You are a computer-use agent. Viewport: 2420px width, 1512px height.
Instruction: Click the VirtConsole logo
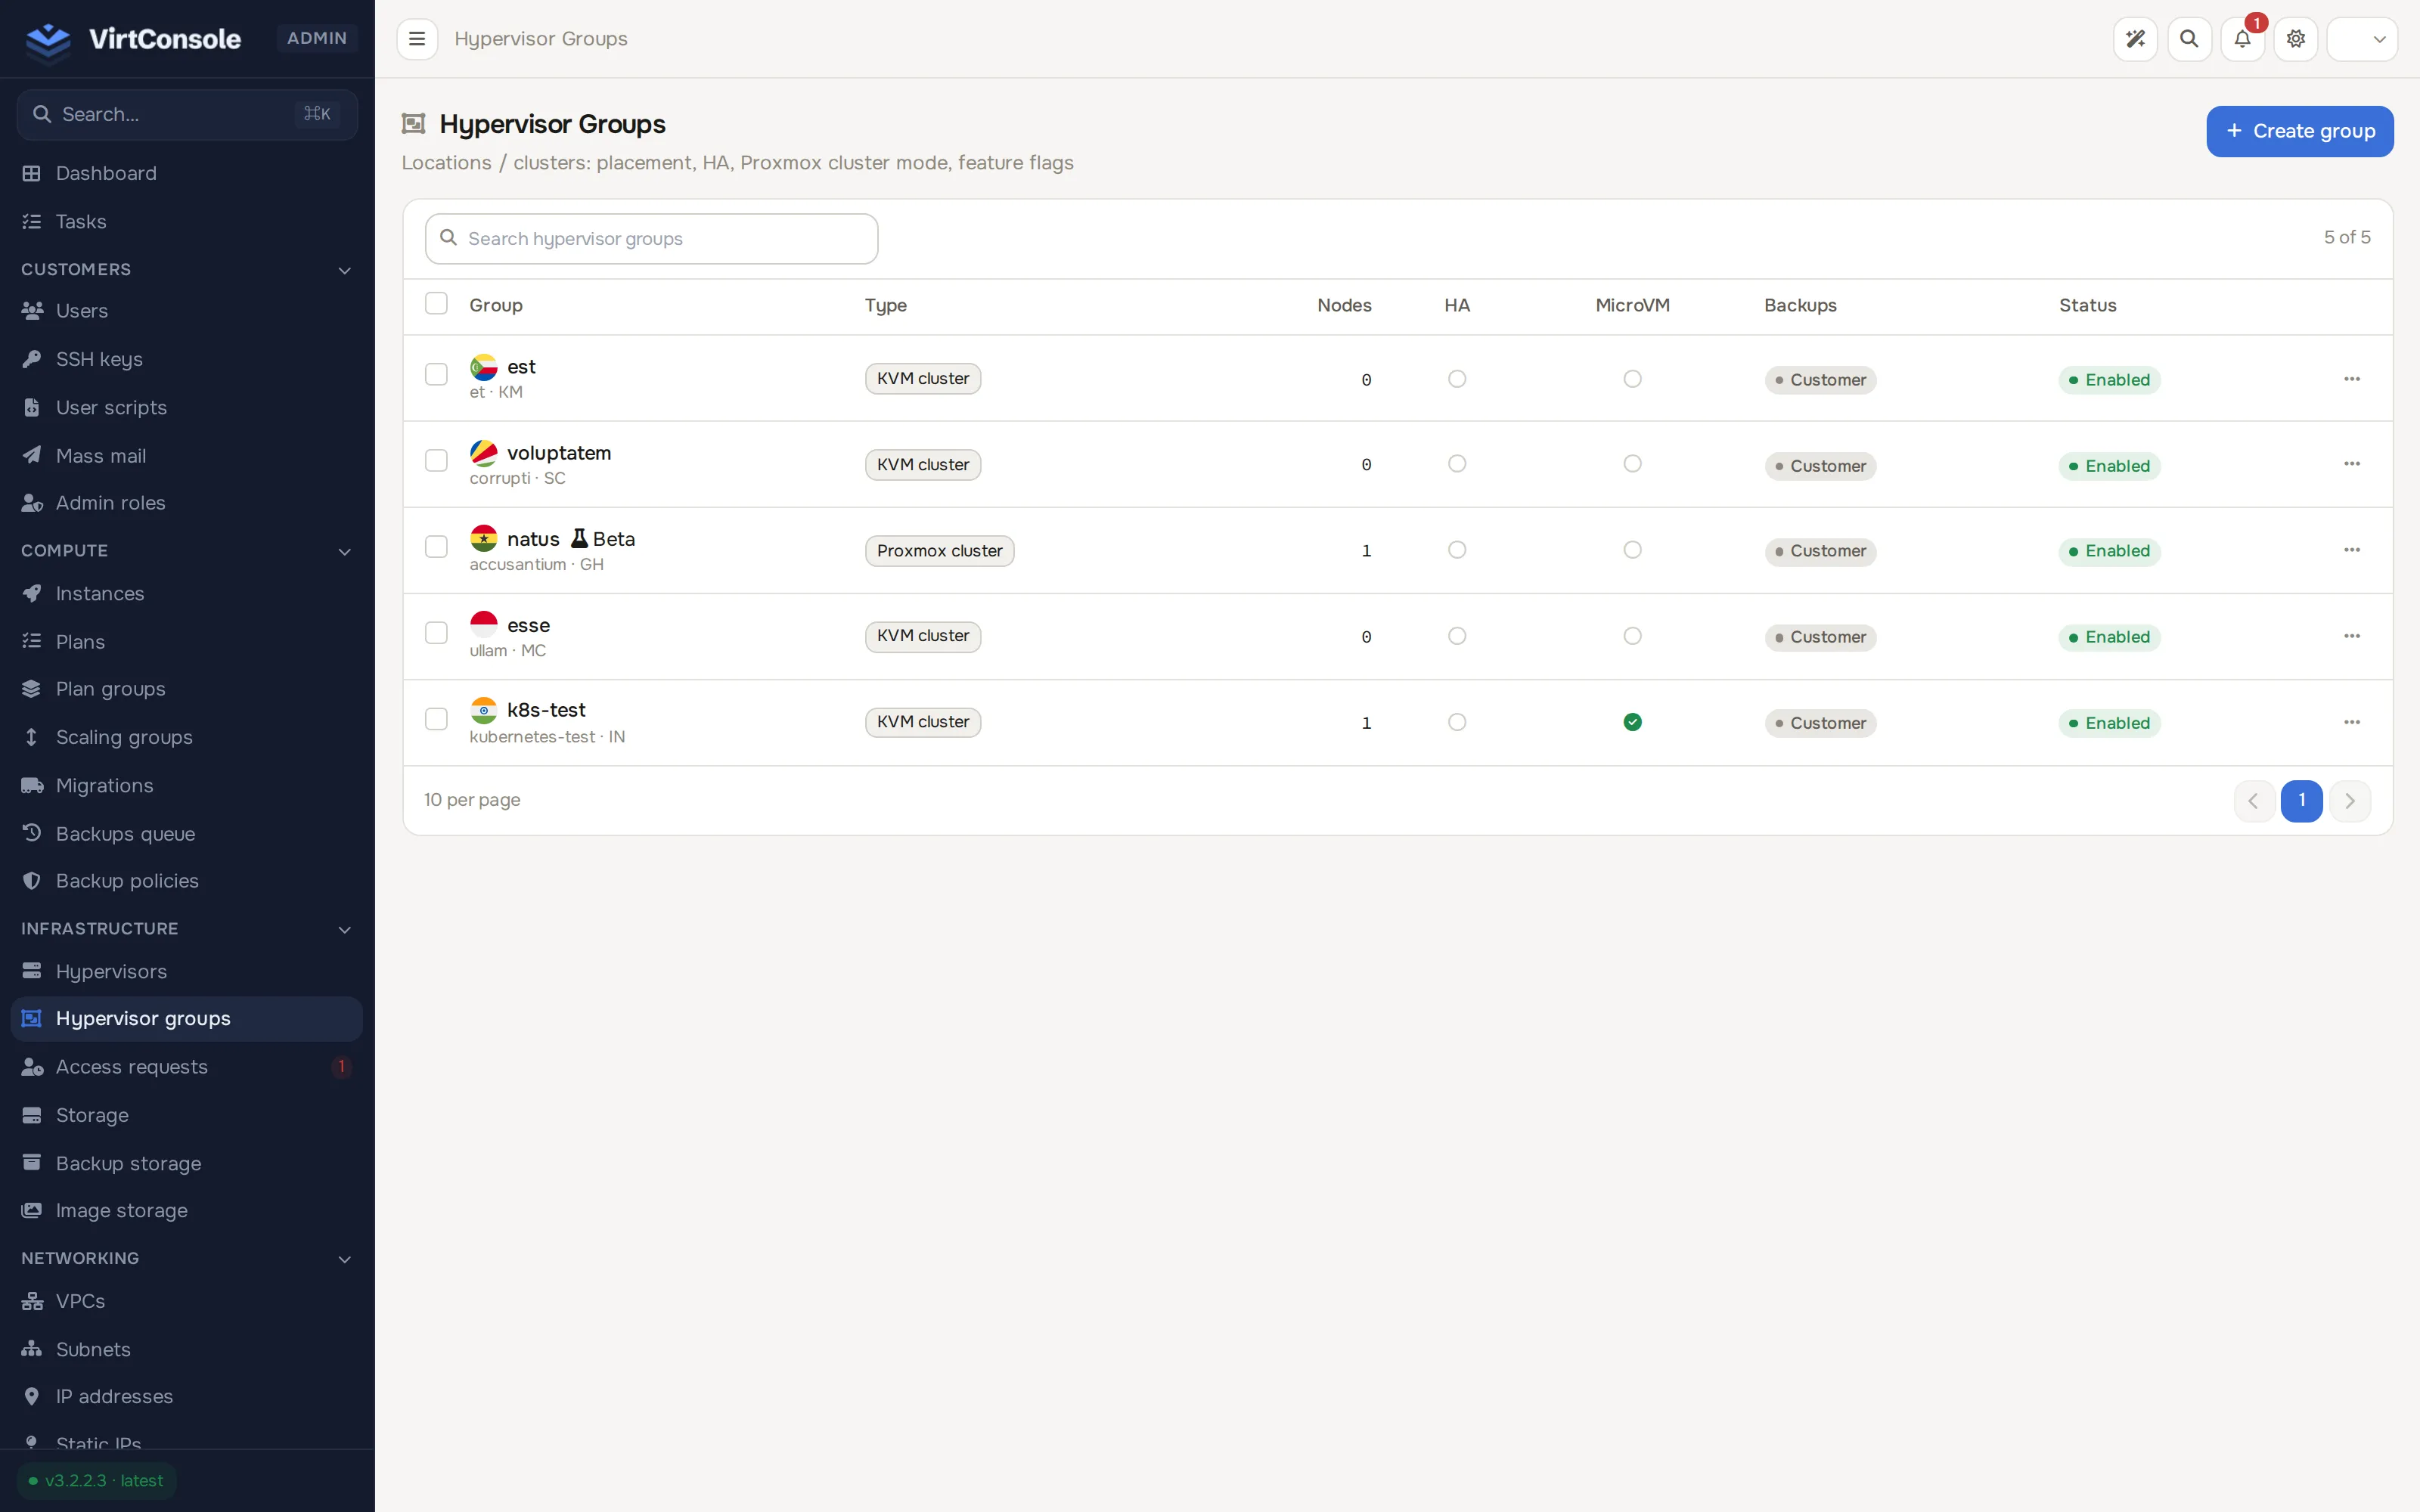point(134,39)
